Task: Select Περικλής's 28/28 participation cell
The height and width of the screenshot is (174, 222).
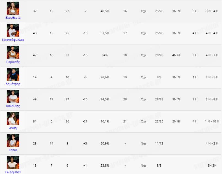Action: click(159, 55)
